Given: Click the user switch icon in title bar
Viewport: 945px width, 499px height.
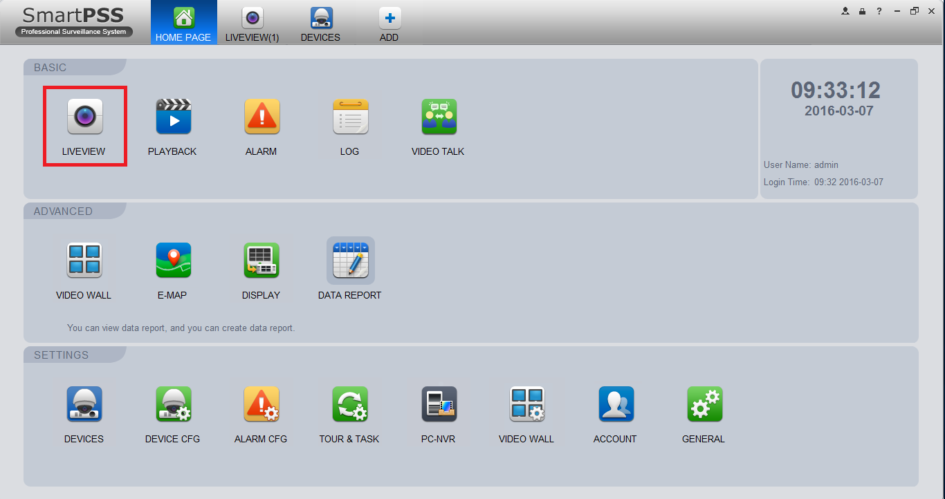Looking at the screenshot, I should [x=845, y=11].
